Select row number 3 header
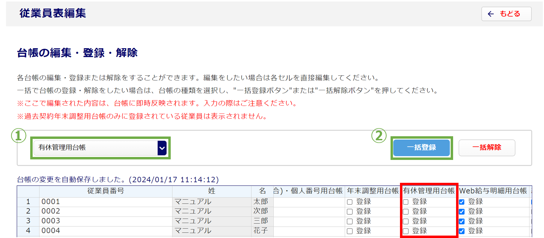The width and height of the screenshot is (544, 238). pyautogui.click(x=28, y=221)
